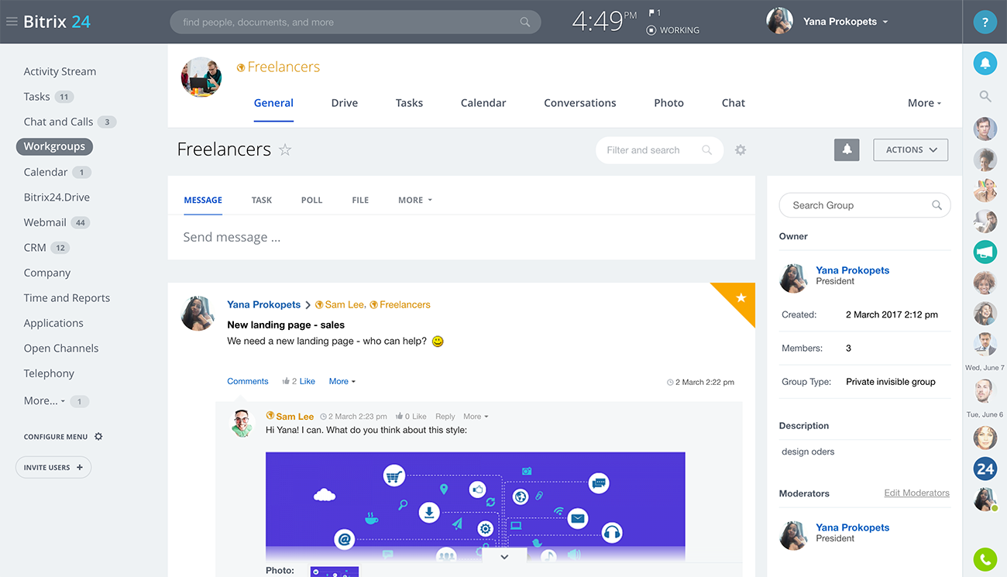Open notifications bell in right sidebar
Image resolution: width=1007 pixels, height=577 pixels.
pos(985,64)
